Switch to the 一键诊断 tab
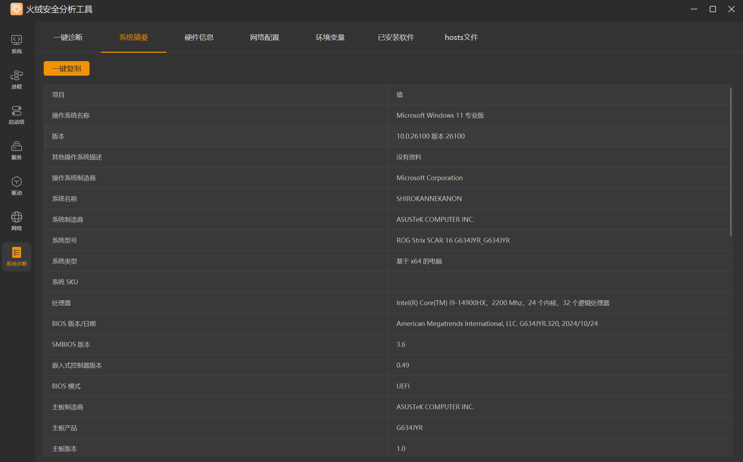Viewport: 743px width, 462px height. 68,37
